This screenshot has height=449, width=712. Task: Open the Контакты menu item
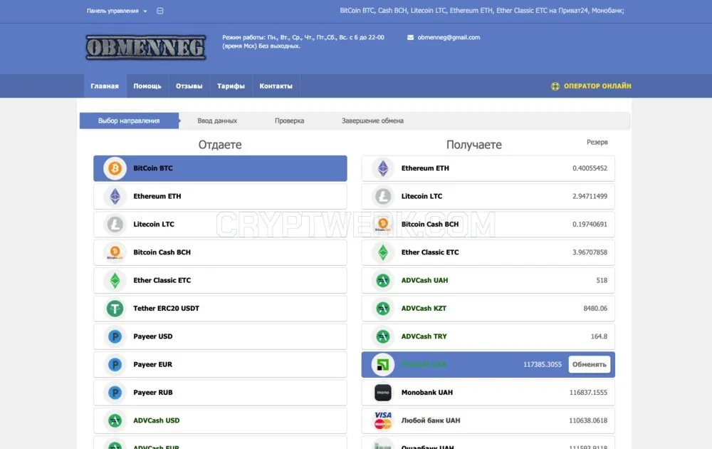[276, 86]
